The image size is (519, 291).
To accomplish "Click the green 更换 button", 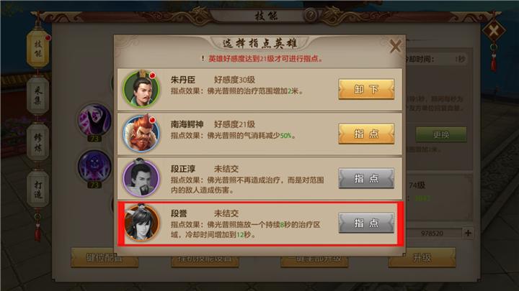I will (x=441, y=134).
